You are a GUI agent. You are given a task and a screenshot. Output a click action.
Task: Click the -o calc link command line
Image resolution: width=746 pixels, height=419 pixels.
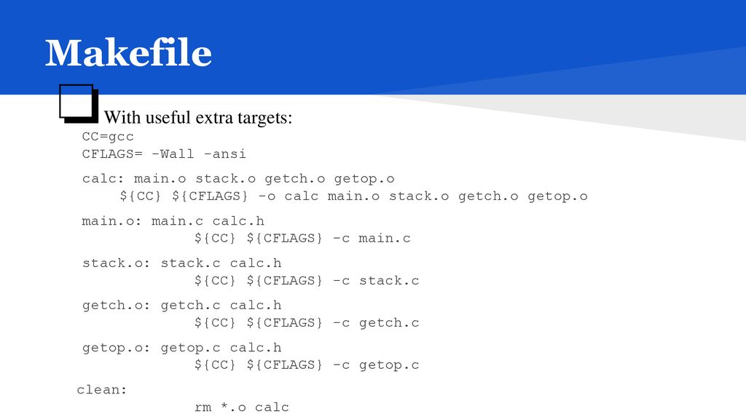354,196
